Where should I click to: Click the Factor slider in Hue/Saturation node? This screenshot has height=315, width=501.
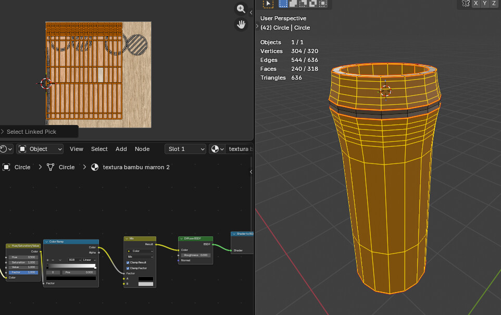(23, 272)
